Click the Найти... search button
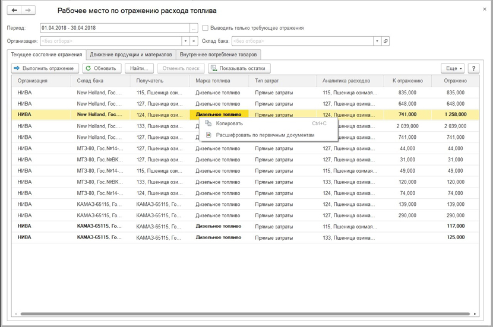Screen dimensions: 493x327 (139, 68)
